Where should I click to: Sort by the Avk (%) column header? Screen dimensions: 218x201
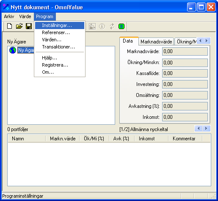click(x=122, y=139)
